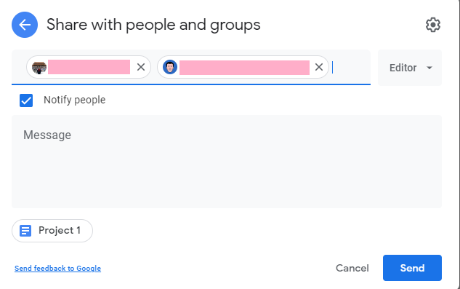Click the blue Docs icon beside Project 1
460x289 pixels.
click(25, 231)
